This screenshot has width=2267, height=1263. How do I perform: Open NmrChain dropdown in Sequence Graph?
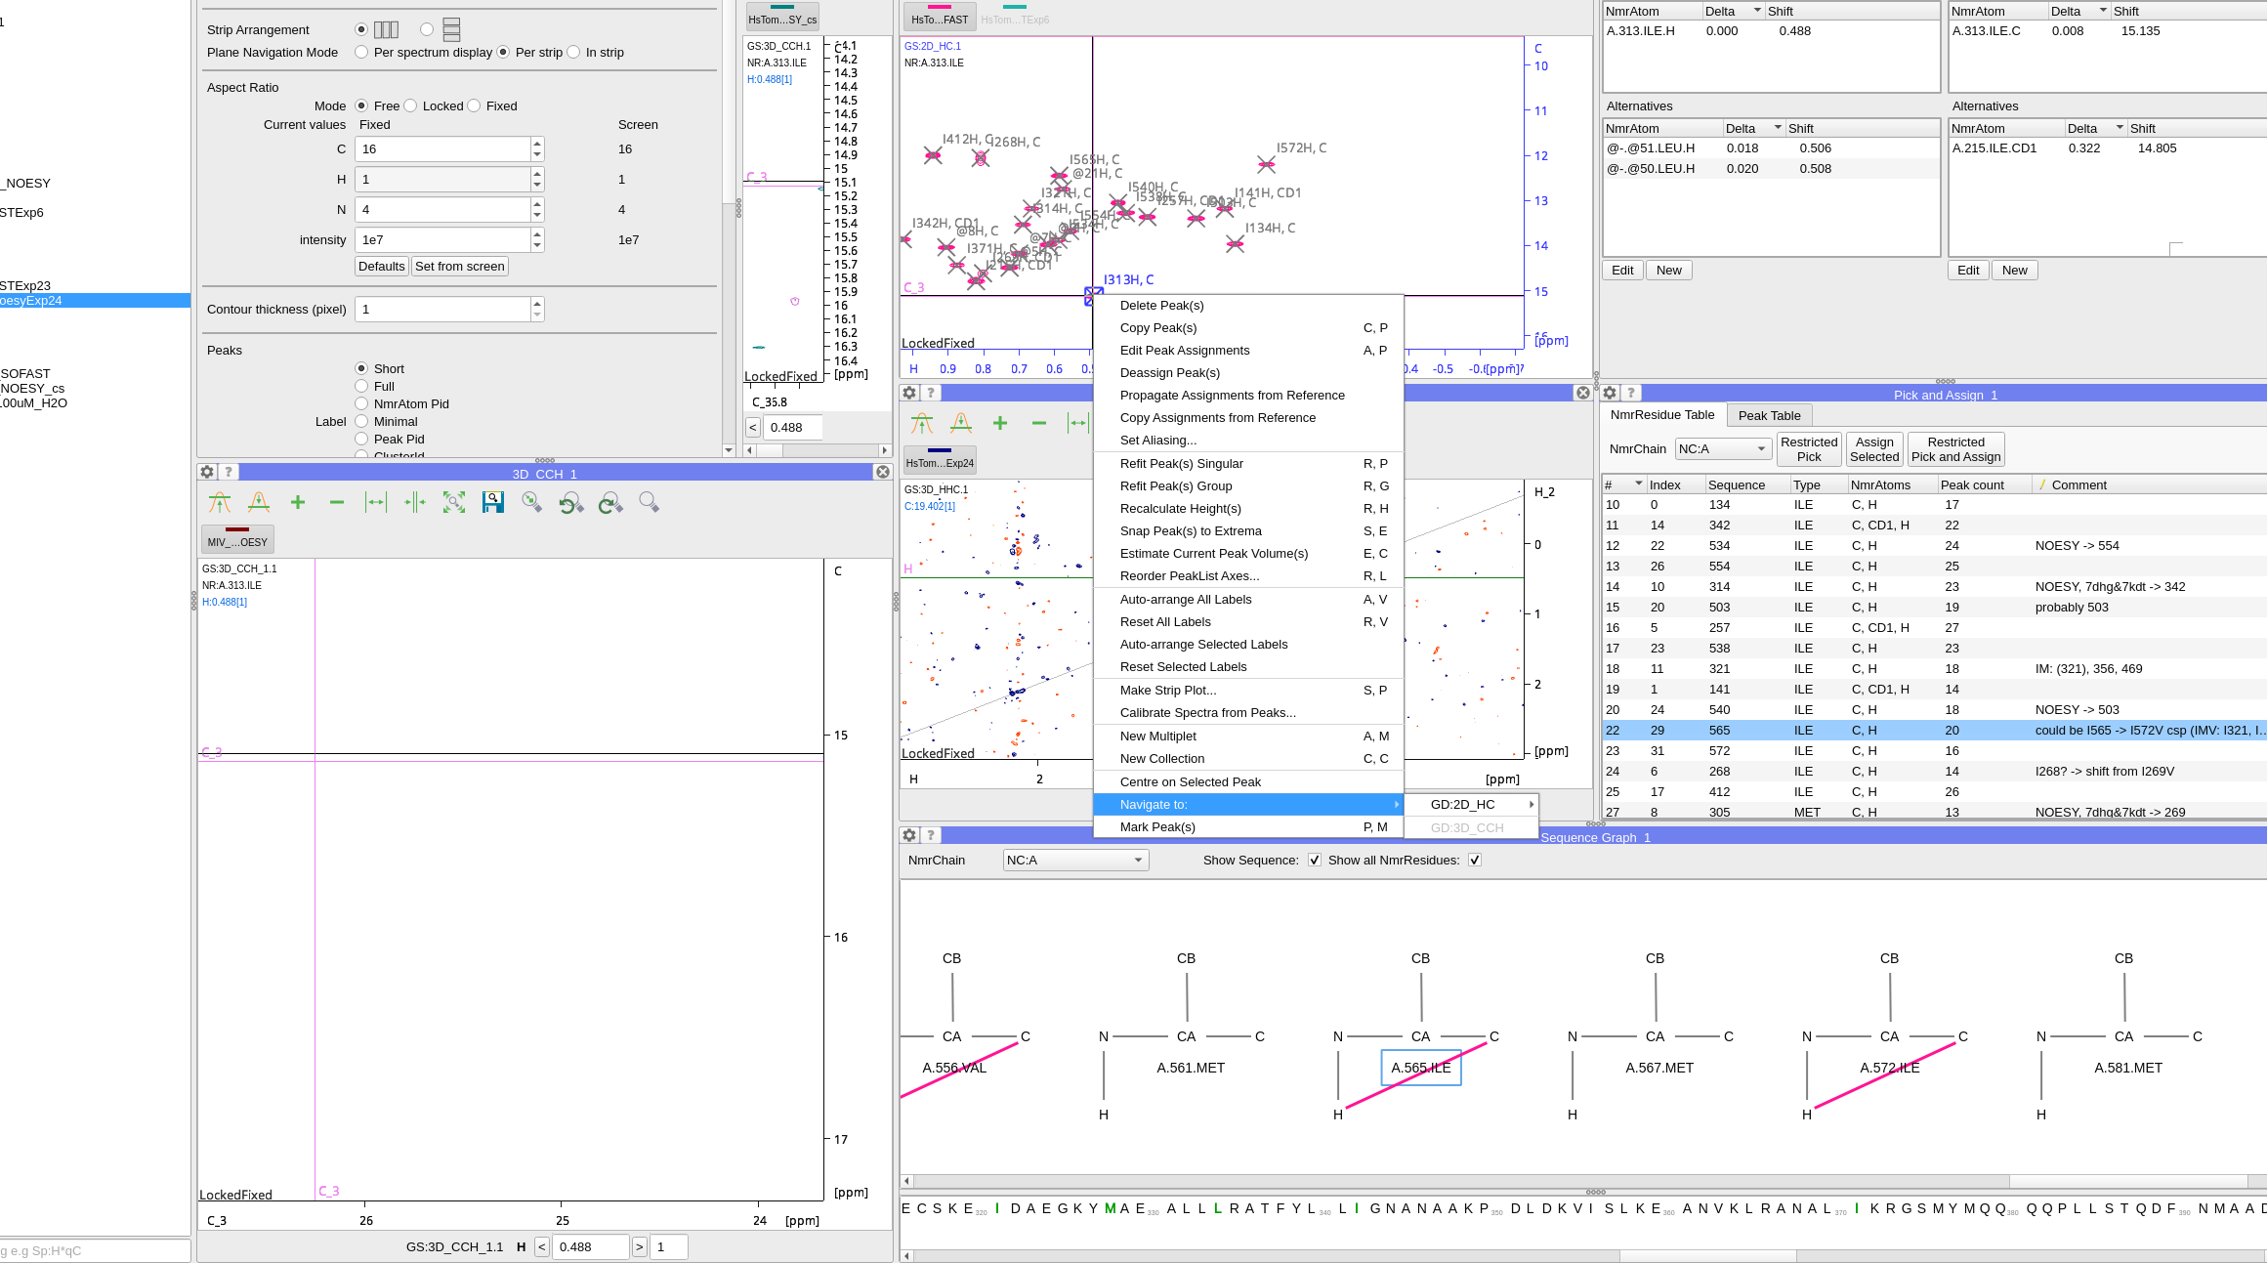coord(1074,860)
